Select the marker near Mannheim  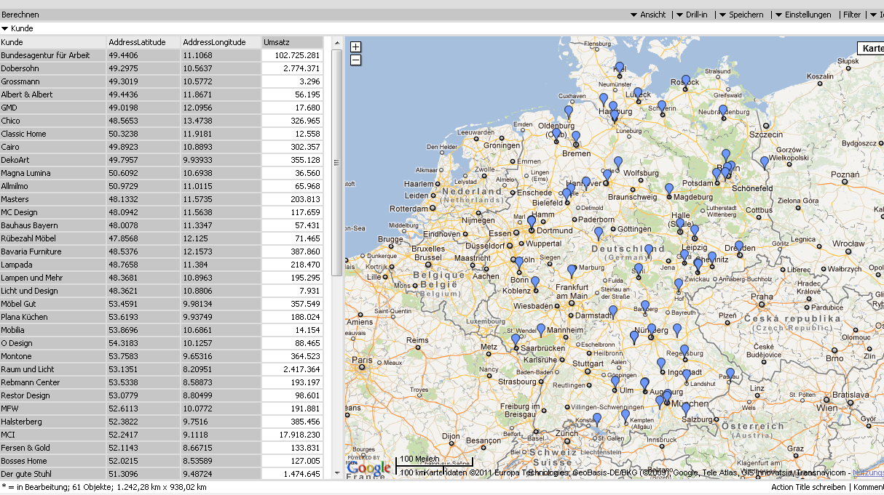pos(540,330)
